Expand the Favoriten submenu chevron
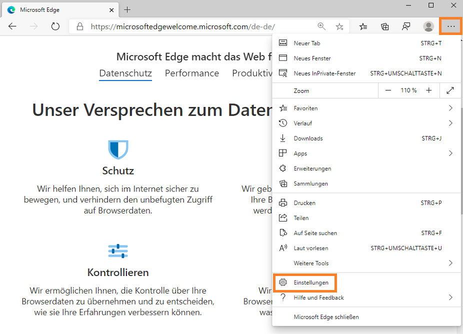The height and width of the screenshot is (334, 463). [x=450, y=107]
